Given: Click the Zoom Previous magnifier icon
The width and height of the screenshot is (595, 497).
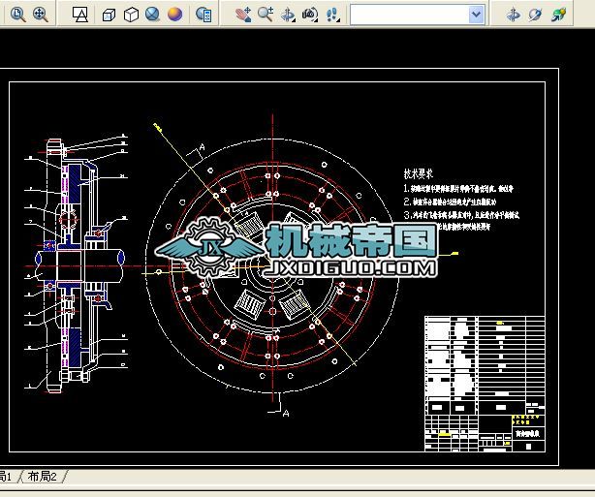Looking at the screenshot, I should click(x=17, y=15).
